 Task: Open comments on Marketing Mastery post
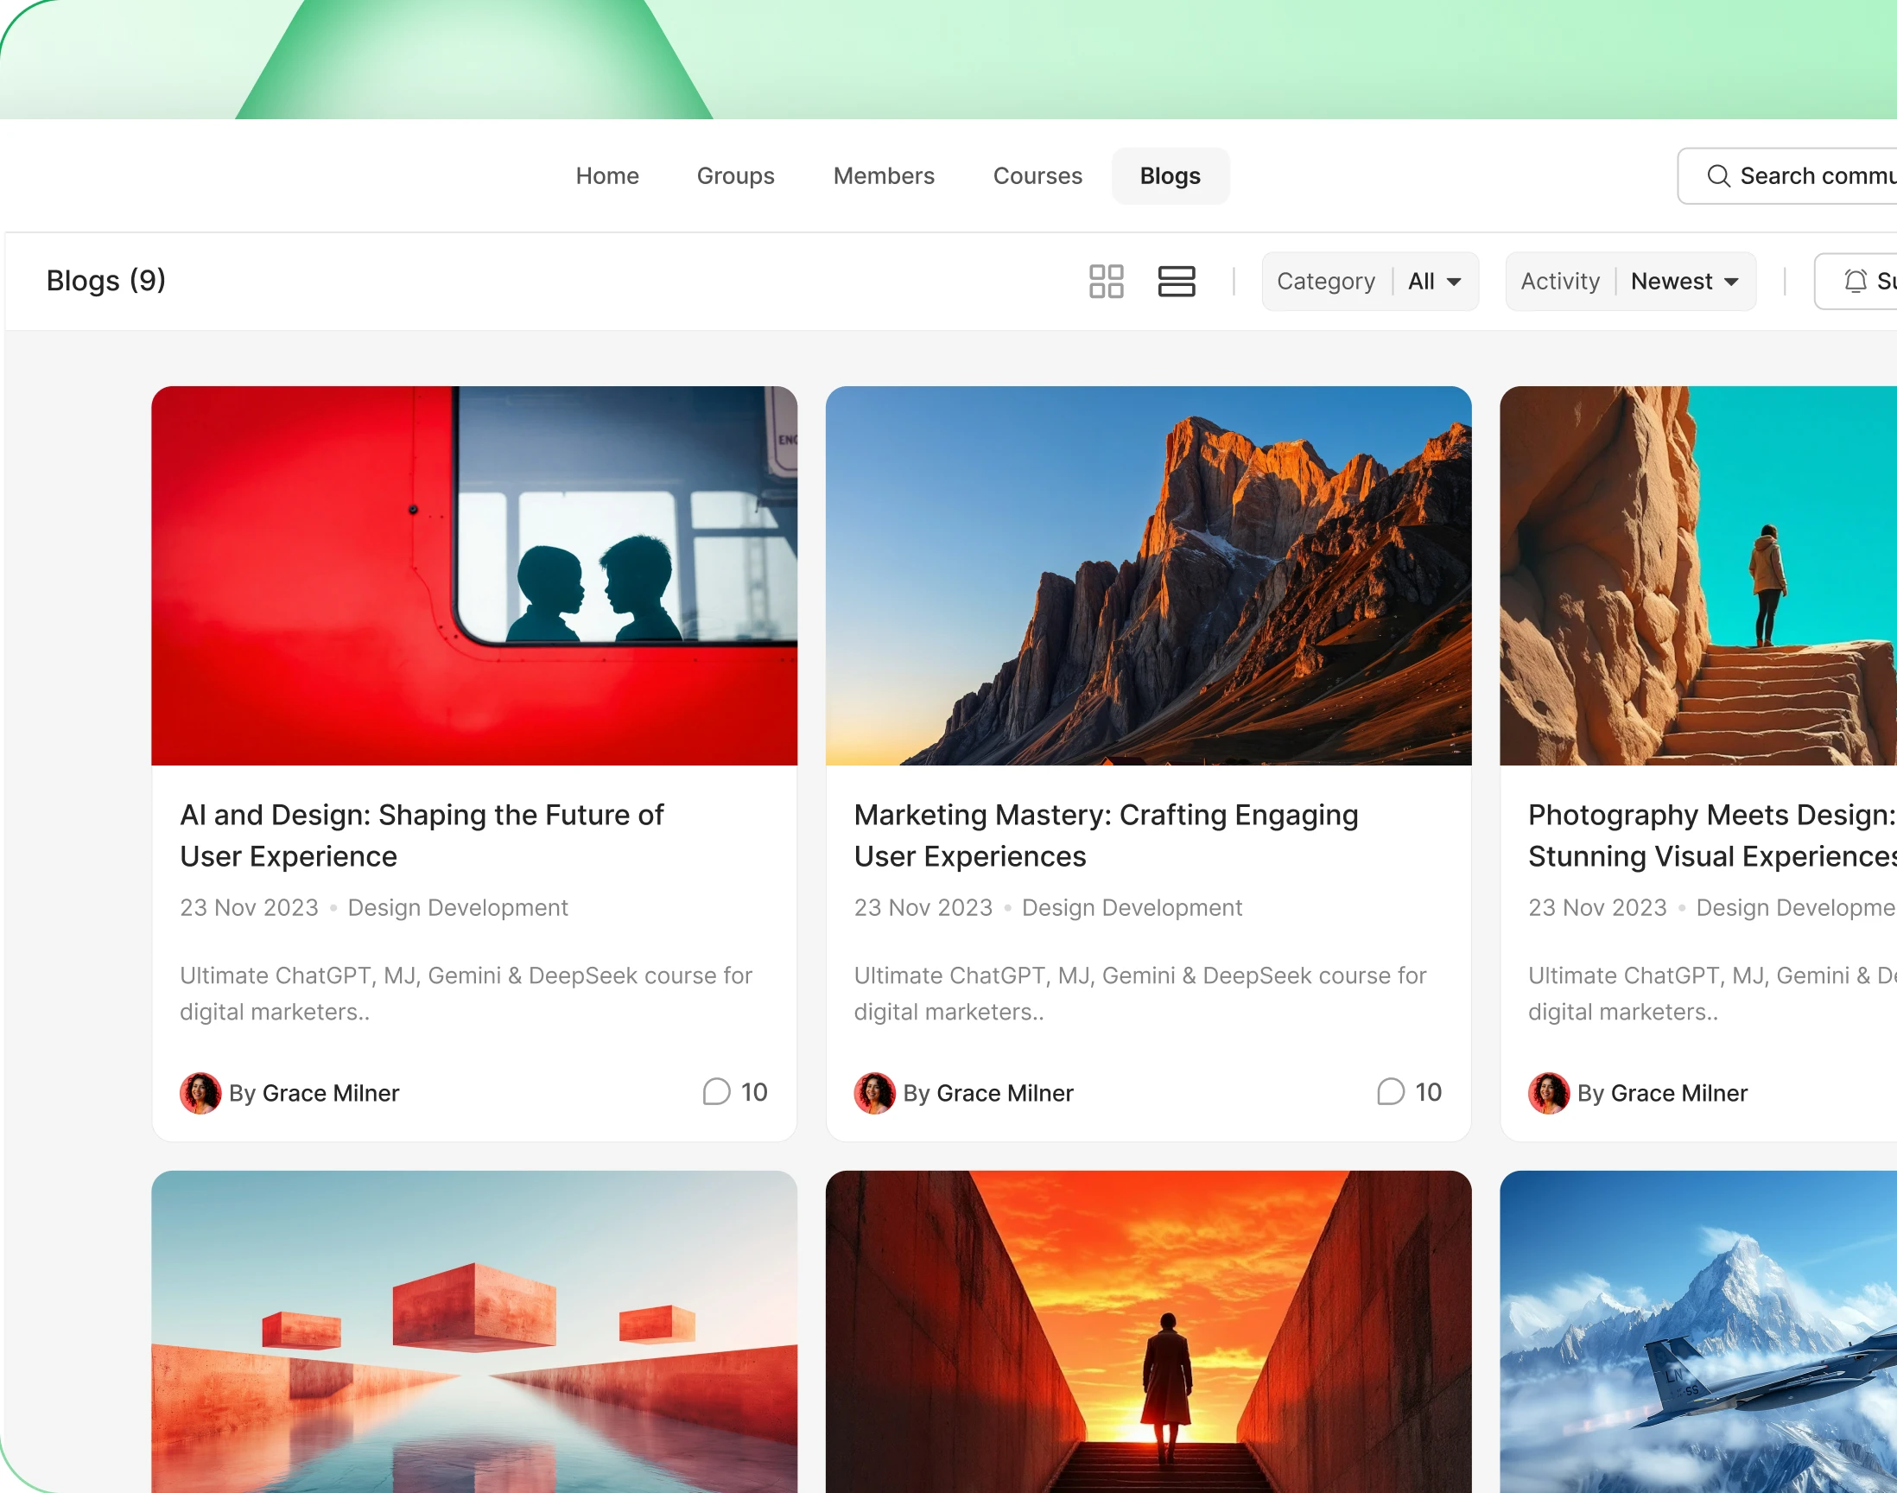click(x=1410, y=1092)
